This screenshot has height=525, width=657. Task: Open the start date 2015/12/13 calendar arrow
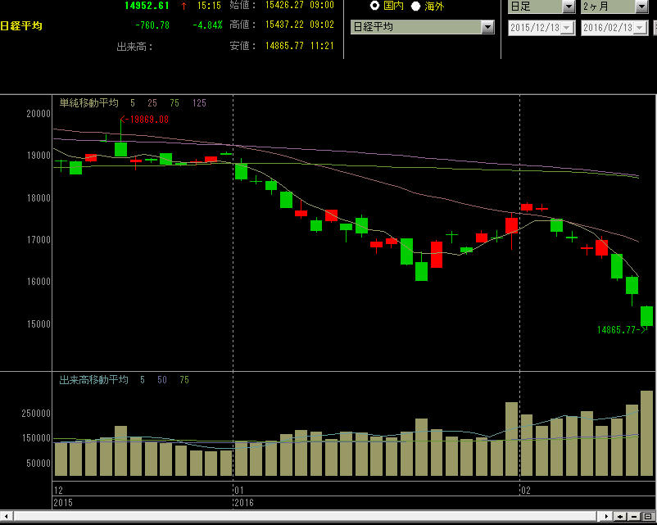point(568,28)
